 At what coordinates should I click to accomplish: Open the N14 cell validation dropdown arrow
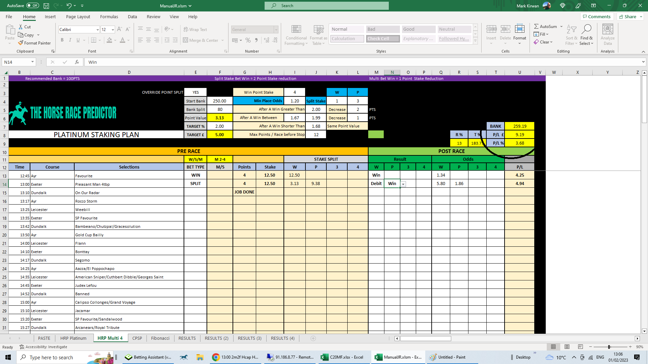pos(403,184)
